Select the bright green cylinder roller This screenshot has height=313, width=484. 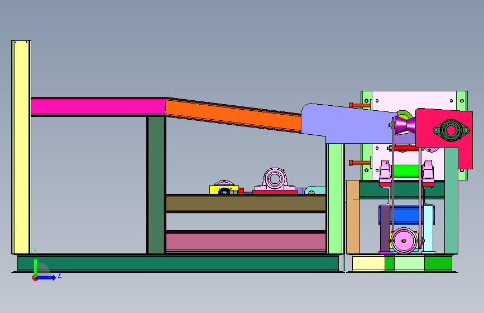(406, 172)
